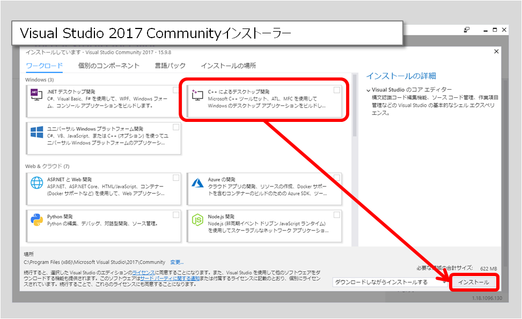Click the Python development logo icon
The image size is (522, 319).
point(36,220)
